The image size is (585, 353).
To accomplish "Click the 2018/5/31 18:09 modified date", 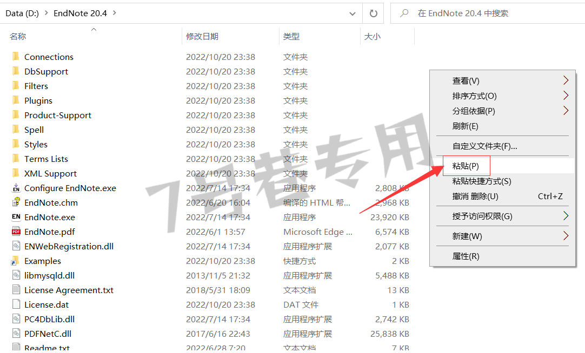I will [x=218, y=290].
